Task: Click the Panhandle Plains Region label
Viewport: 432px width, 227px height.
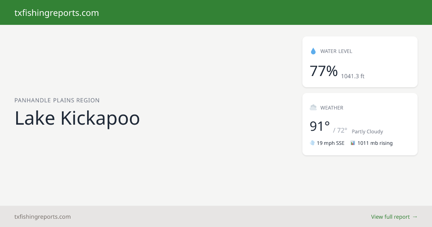Action: click(x=57, y=100)
